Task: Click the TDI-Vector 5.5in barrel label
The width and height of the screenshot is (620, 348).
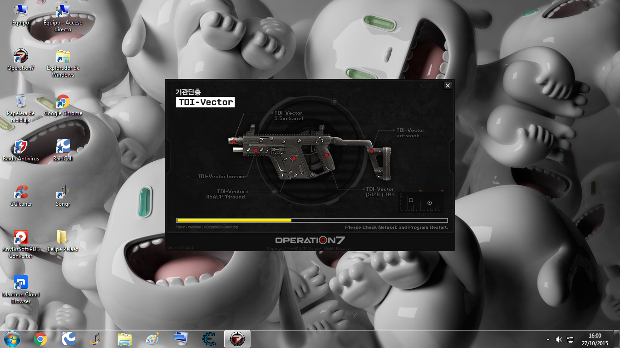Action: pyautogui.click(x=288, y=116)
